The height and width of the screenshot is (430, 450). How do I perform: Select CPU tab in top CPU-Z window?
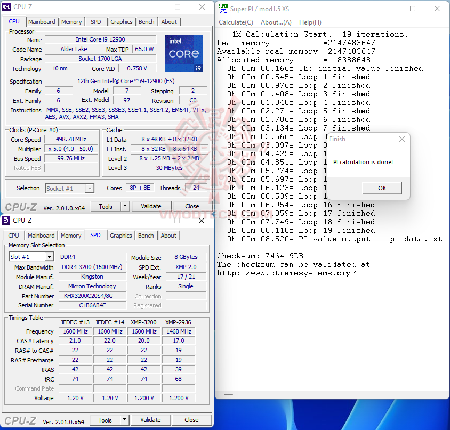coord(14,21)
